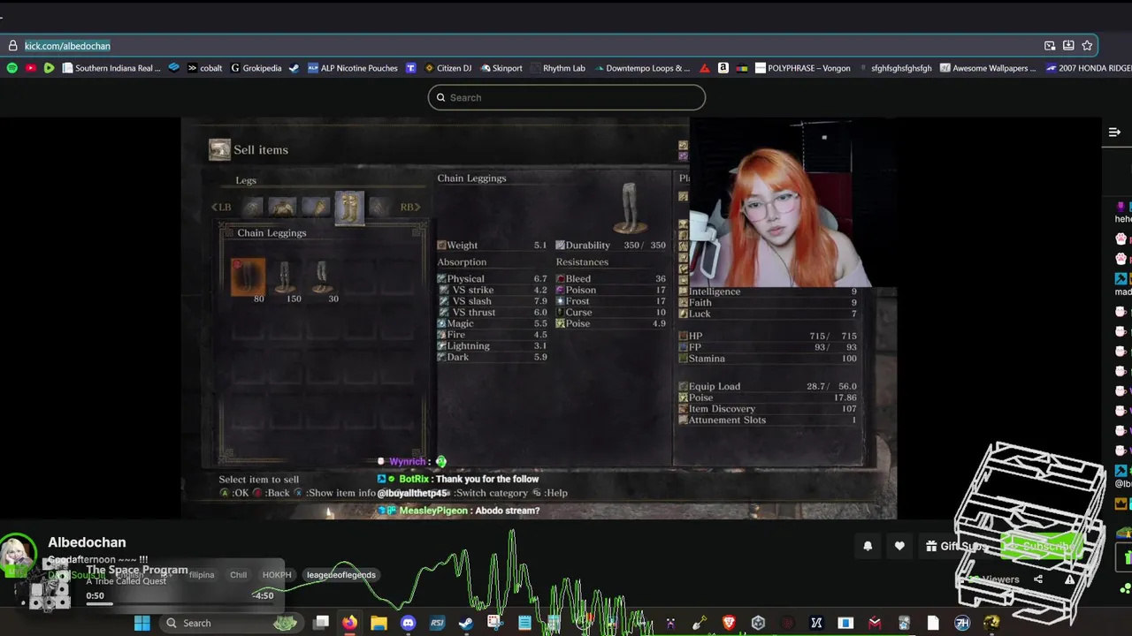The image size is (1132, 636).
Task: Open Firefox from the taskbar
Action: tap(349, 623)
